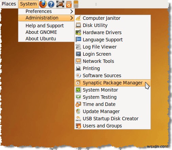Screen dimensions: 172x150
Task: Open the Places menu
Action: 9,4
